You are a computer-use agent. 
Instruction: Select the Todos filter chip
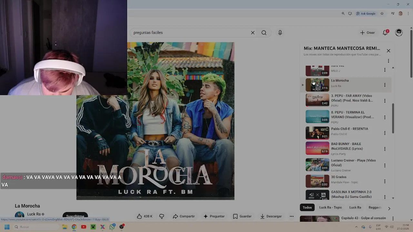307,208
